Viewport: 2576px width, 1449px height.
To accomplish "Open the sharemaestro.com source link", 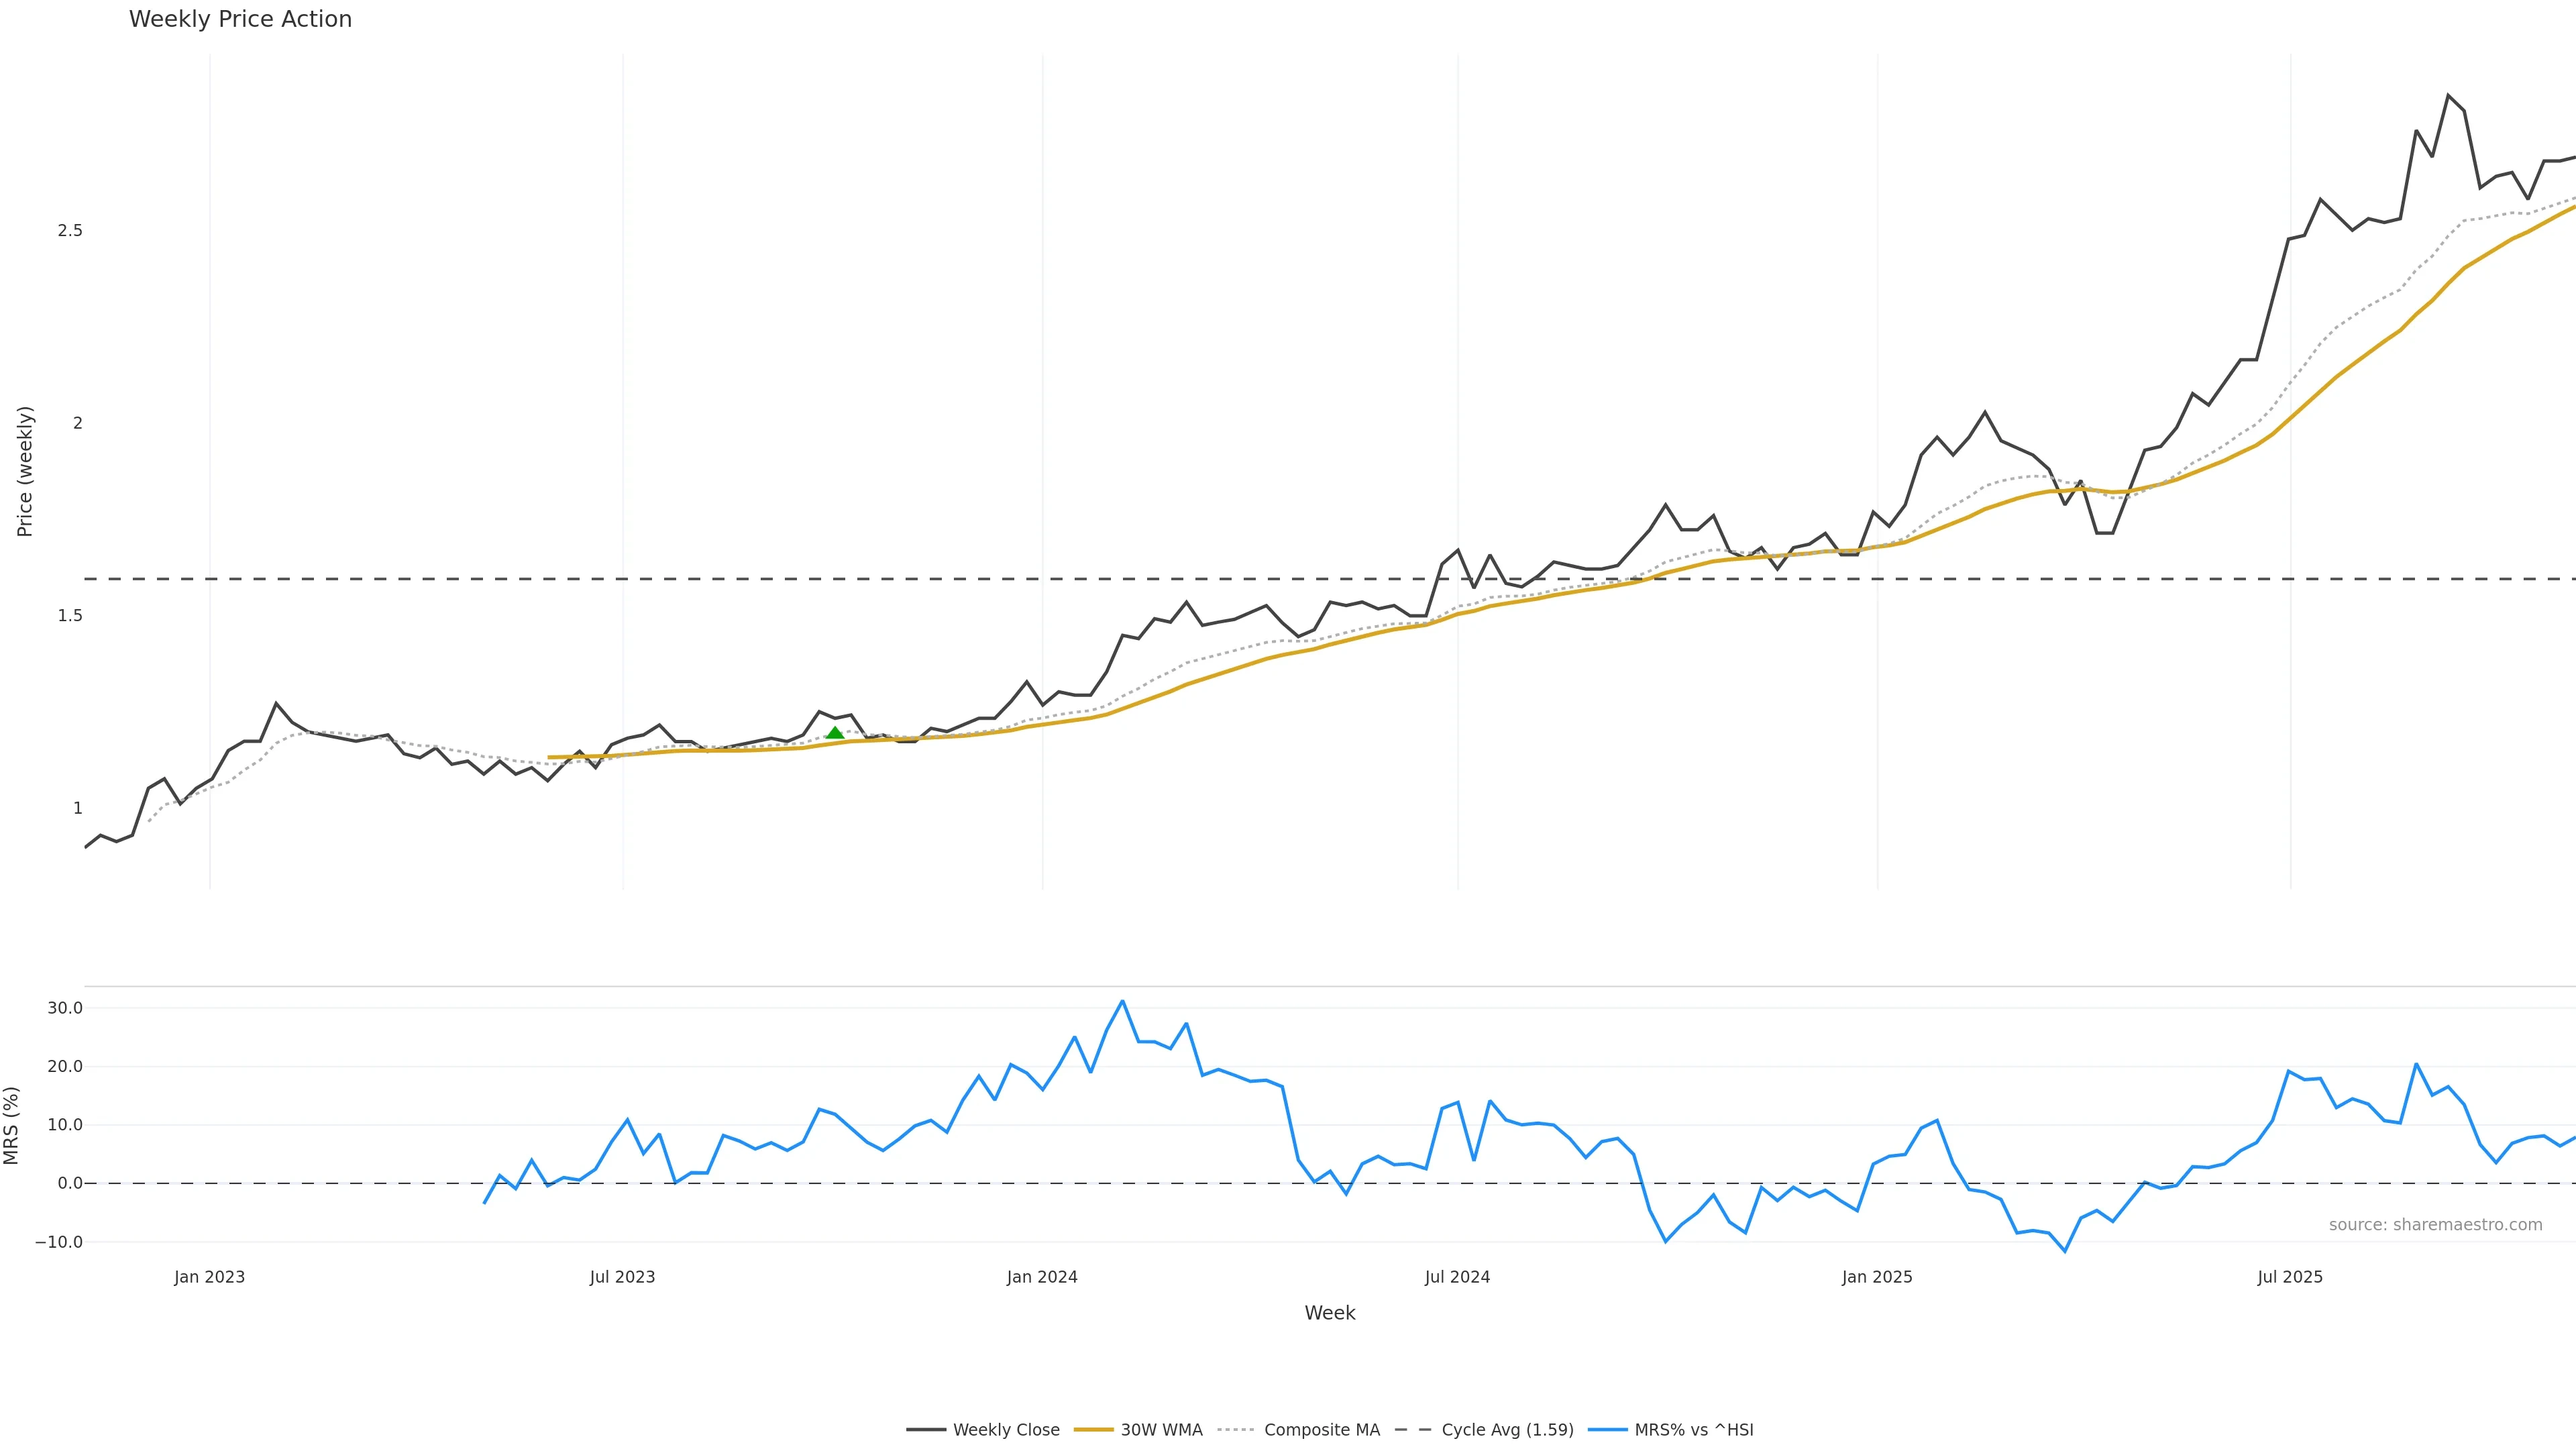I will (x=2435, y=1225).
